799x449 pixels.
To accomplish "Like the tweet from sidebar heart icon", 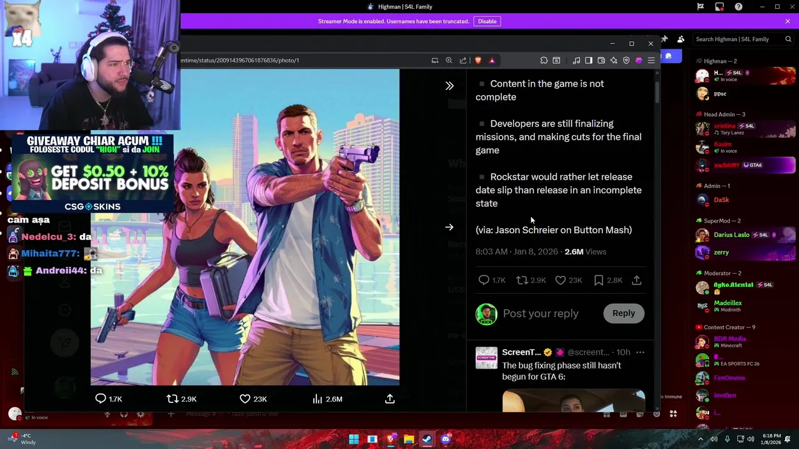I will [561, 281].
